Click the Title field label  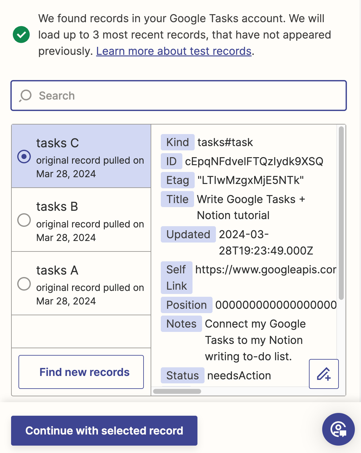pyautogui.click(x=177, y=199)
